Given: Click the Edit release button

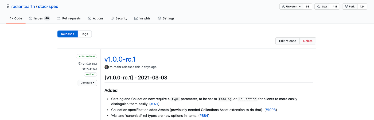Looking at the screenshot, I should (x=287, y=41).
